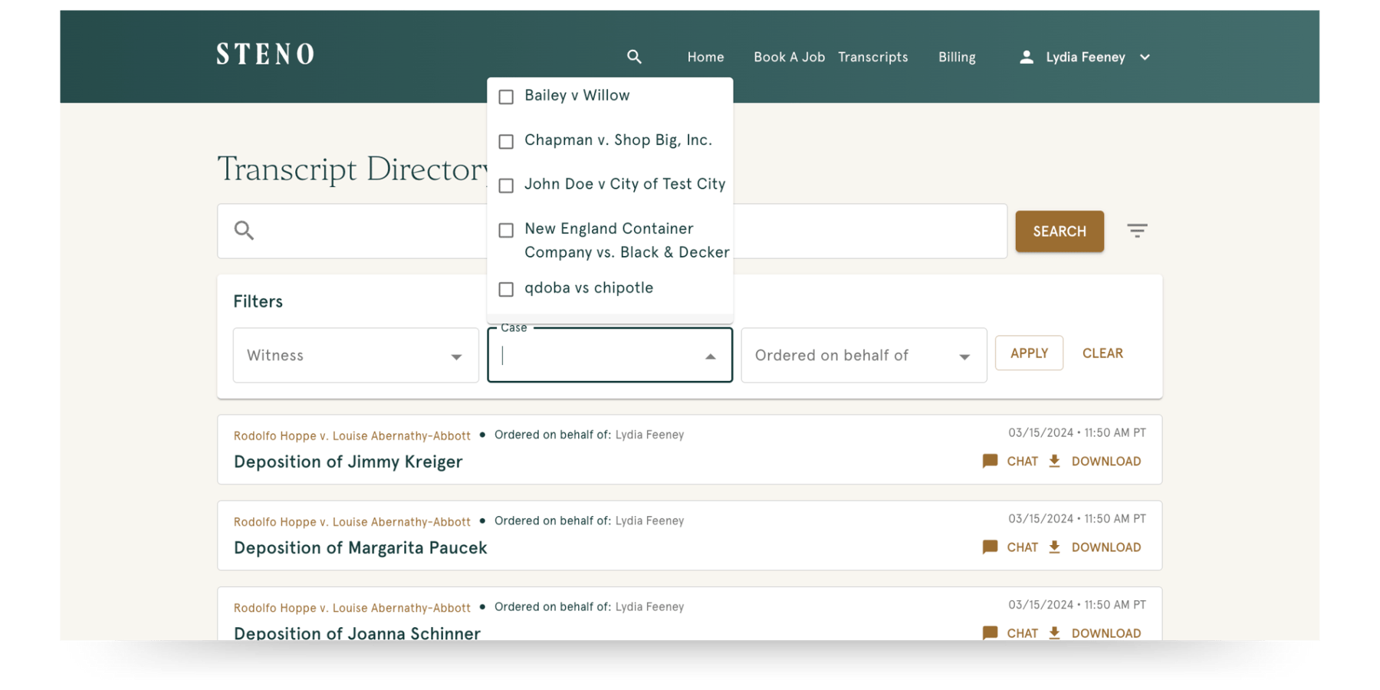This screenshot has height=690, width=1380.
Task: Enable the John Doe v City of Test City checkbox
Action: 506,186
